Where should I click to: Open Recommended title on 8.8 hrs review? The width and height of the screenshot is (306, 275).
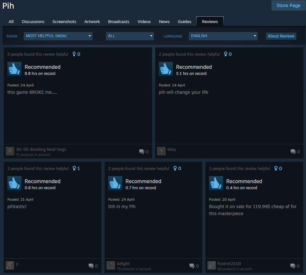point(43,67)
